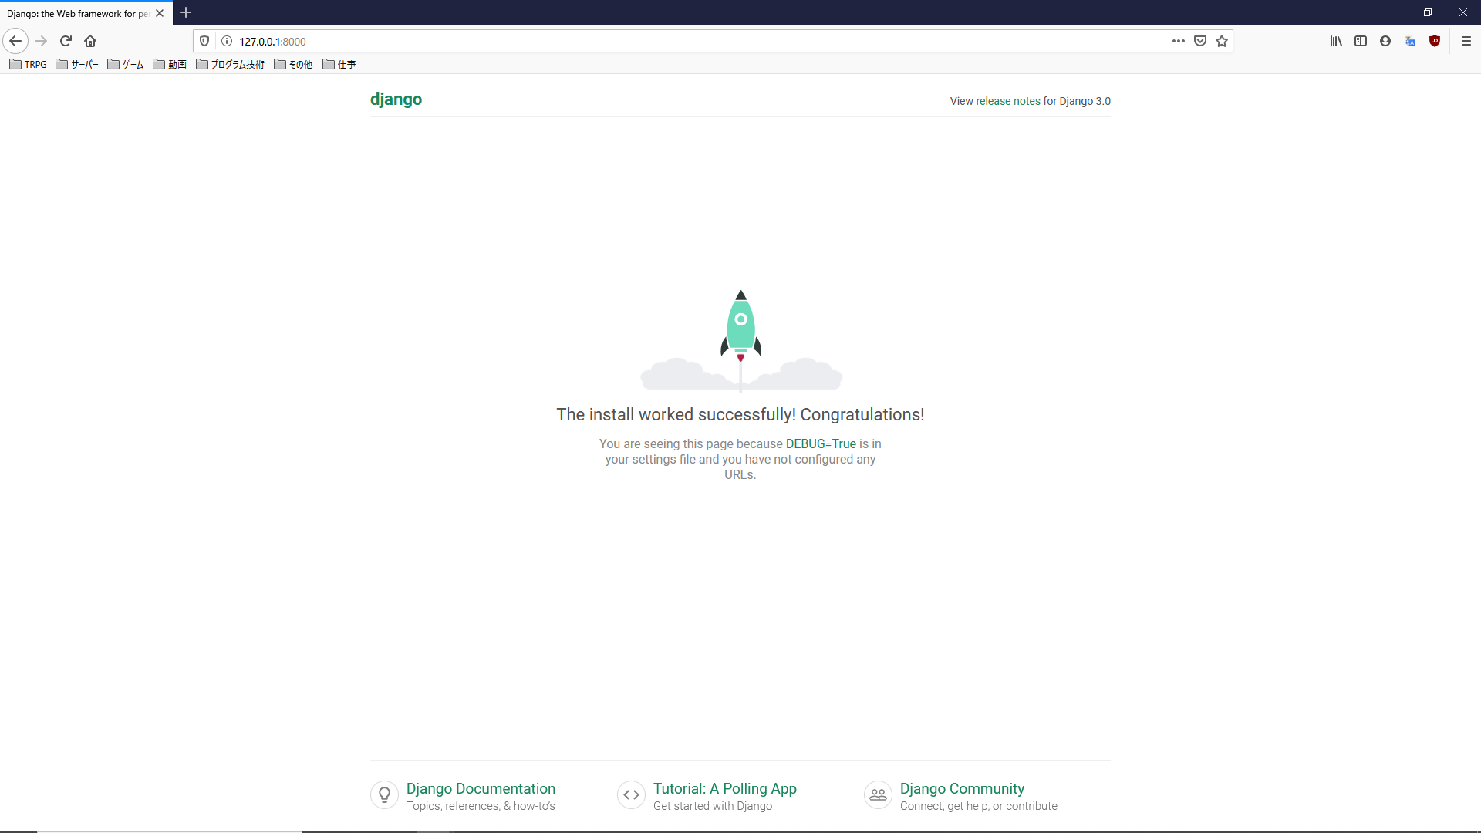Open Tutorial: A Polling App link

pyautogui.click(x=724, y=788)
